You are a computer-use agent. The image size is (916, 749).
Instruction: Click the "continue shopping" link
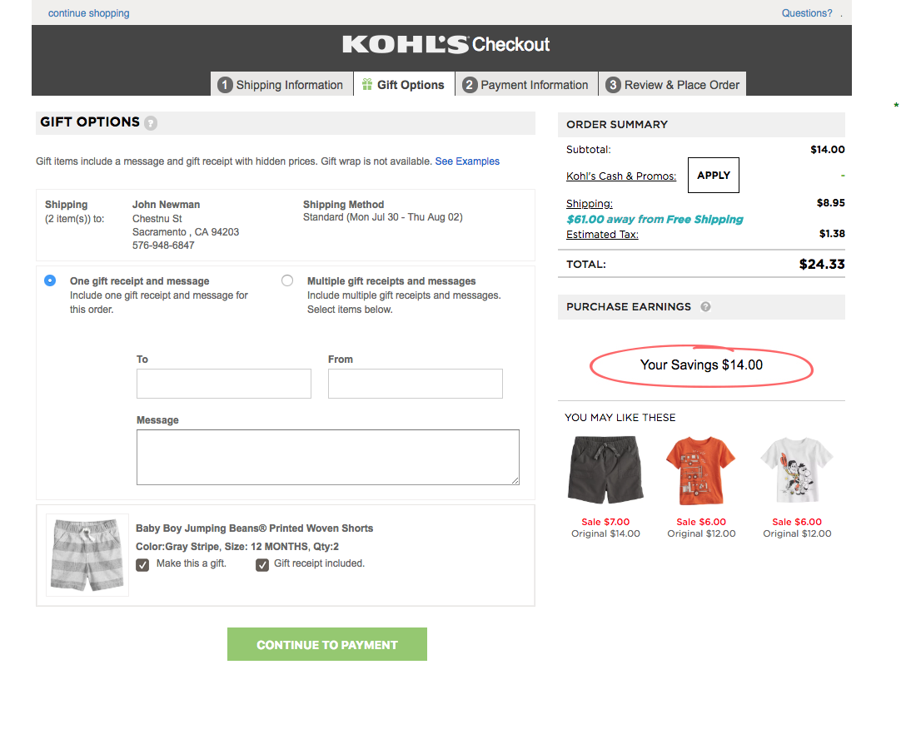[88, 12]
